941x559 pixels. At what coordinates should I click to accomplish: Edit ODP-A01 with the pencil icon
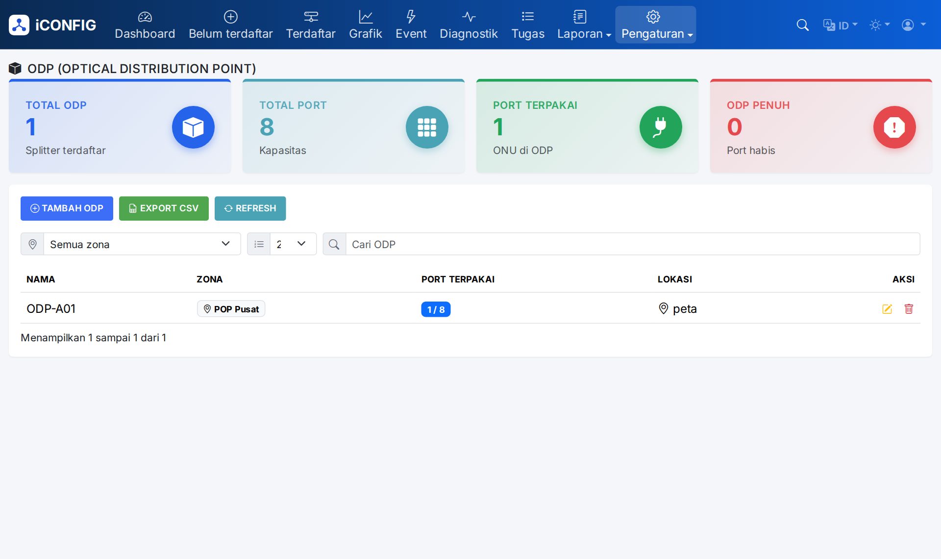(x=887, y=309)
